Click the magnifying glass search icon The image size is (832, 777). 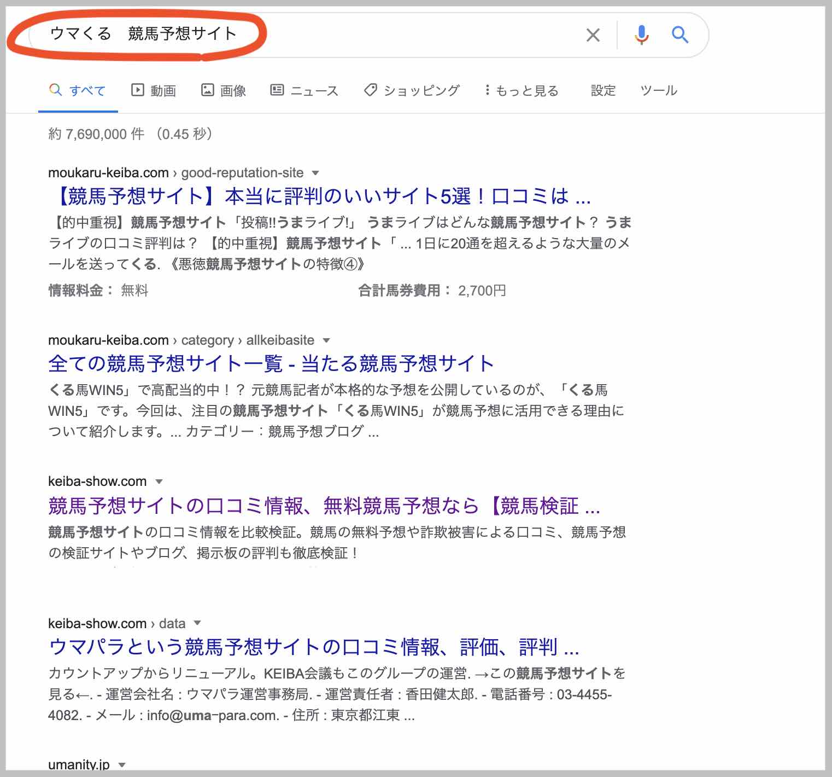point(681,35)
